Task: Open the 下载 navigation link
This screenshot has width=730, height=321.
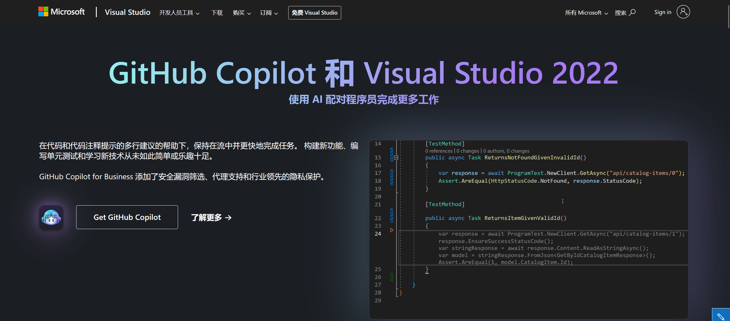Action: [x=217, y=13]
